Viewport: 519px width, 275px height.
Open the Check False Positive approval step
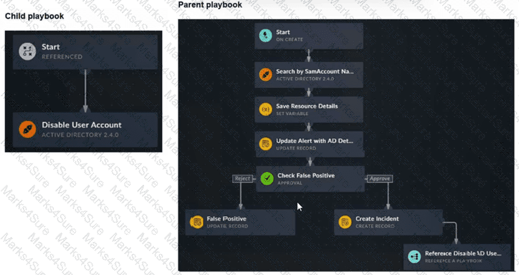tap(310, 179)
